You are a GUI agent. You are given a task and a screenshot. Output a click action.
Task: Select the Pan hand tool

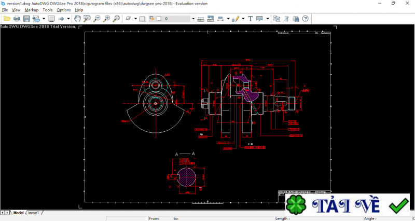pyautogui.click(x=77, y=19)
